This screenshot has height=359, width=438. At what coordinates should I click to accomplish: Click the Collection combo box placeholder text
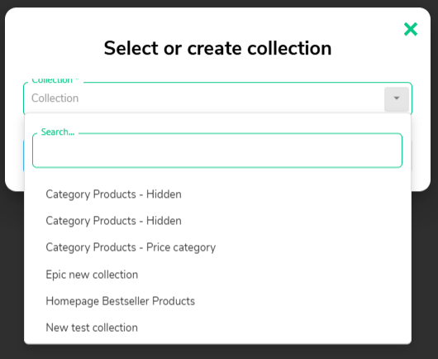[x=55, y=98]
